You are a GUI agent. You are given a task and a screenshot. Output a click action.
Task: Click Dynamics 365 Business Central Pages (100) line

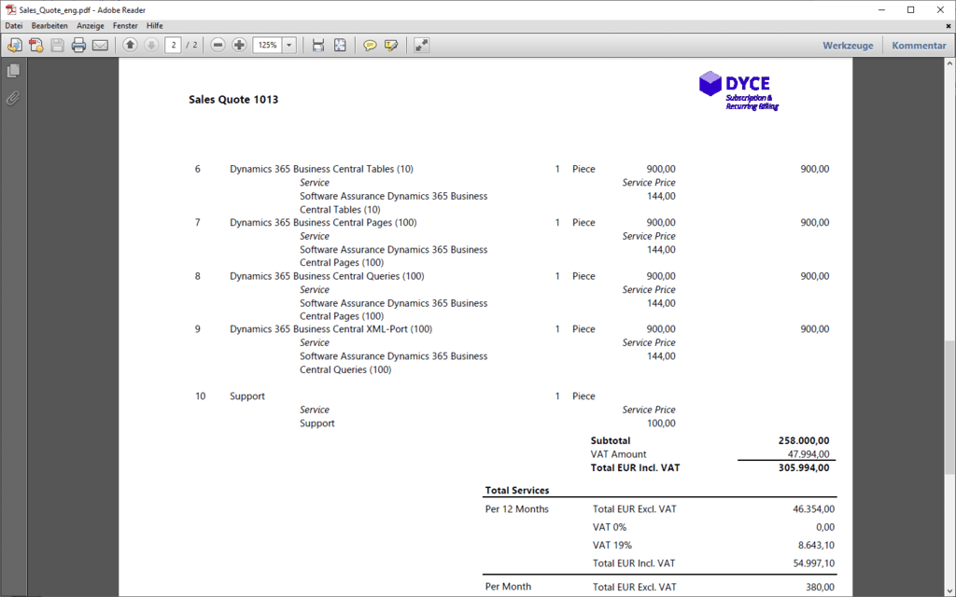click(x=323, y=222)
